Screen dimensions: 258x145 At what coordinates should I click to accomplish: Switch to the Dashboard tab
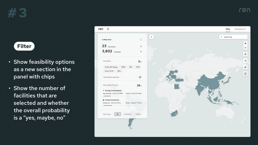tap(240, 29)
